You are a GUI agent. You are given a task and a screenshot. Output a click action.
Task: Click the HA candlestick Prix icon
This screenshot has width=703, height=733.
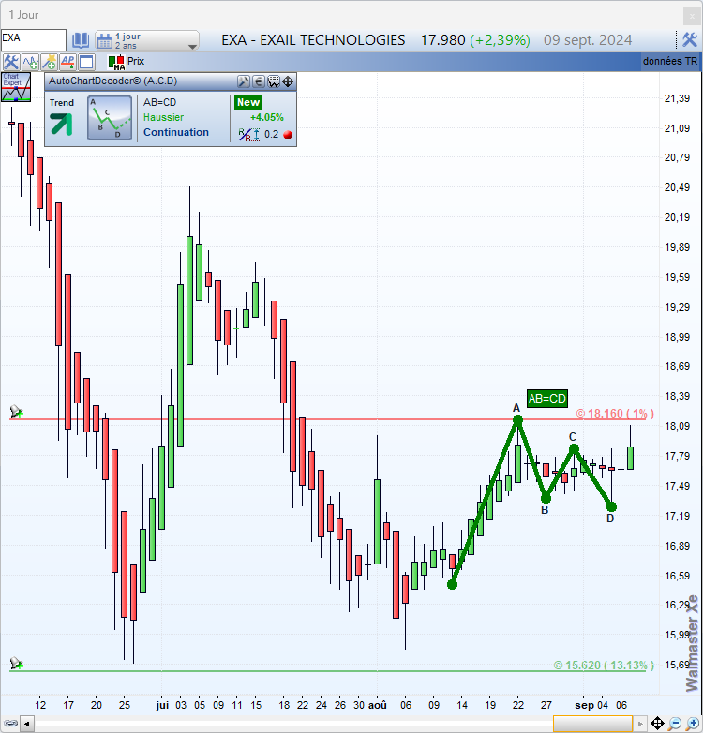(116, 62)
